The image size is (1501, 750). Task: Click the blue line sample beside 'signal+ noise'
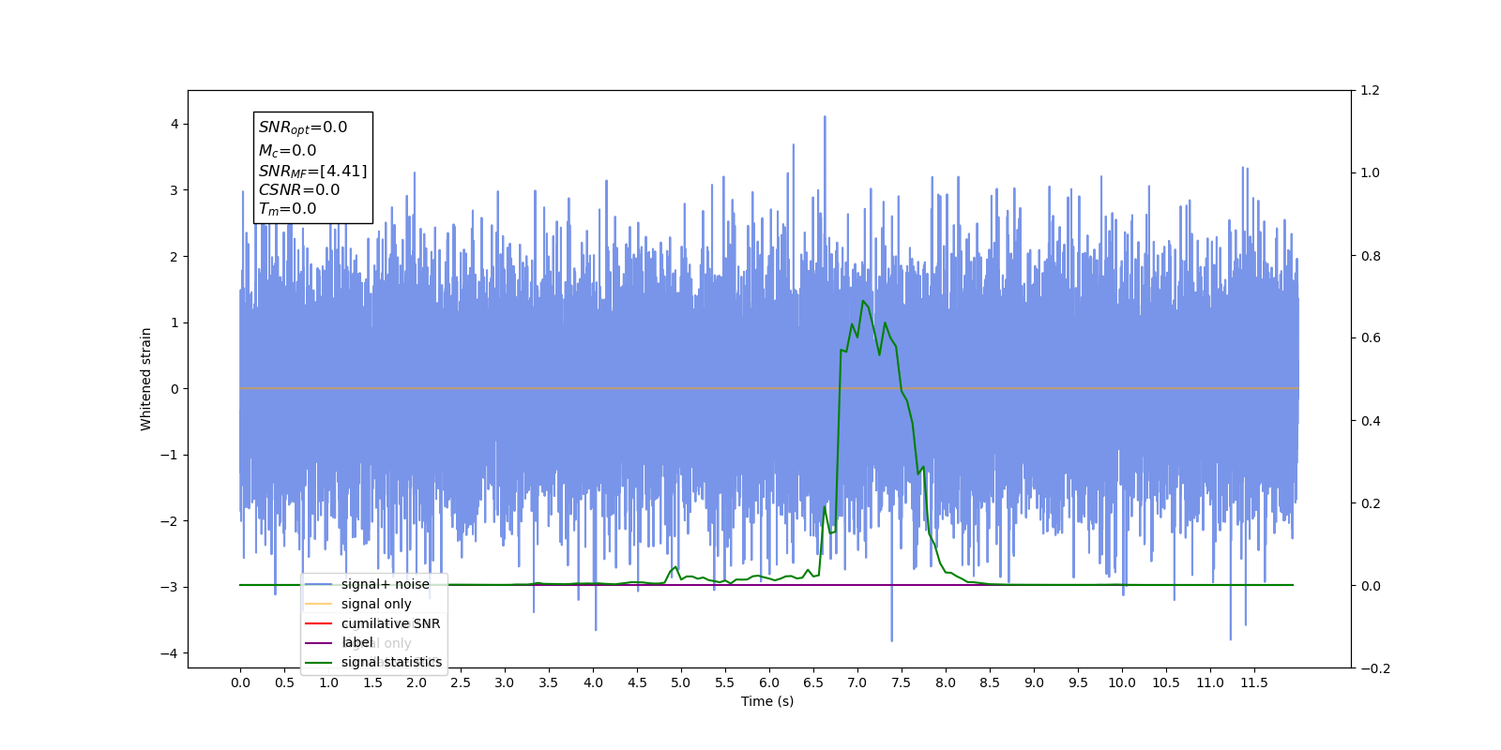pyautogui.click(x=319, y=584)
